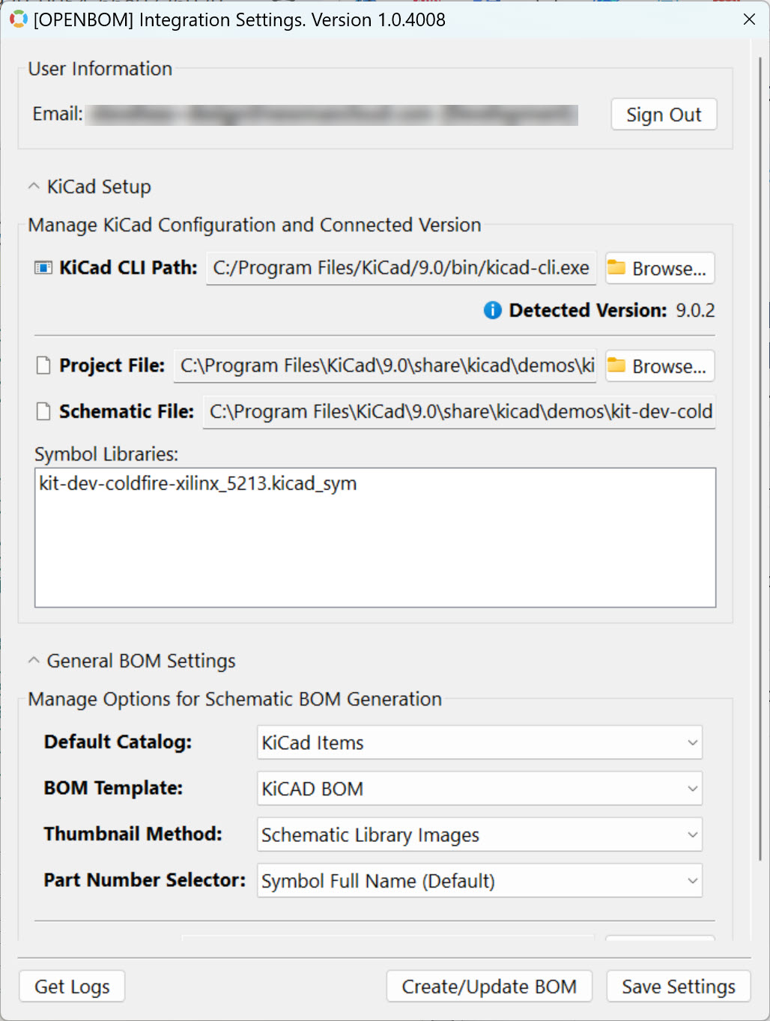The width and height of the screenshot is (770, 1021).
Task: Click the Get Logs button
Action: [72, 987]
